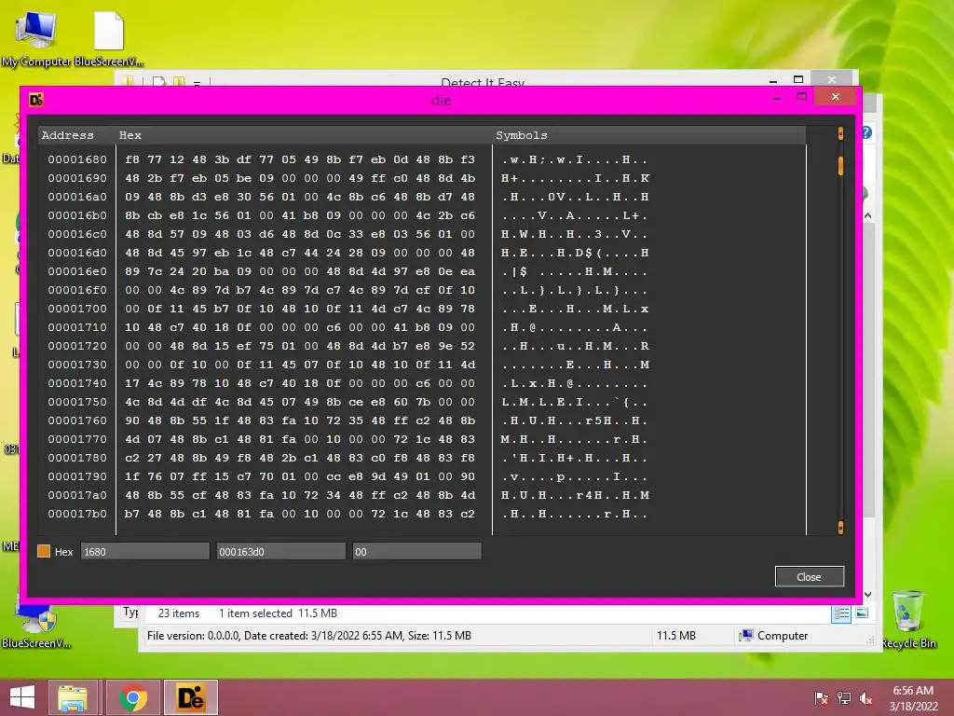Image resolution: width=954 pixels, height=716 pixels.
Task: Select address row 000016a0
Action: tap(77, 197)
